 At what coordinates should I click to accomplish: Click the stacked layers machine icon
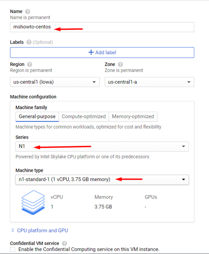tap(33, 203)
